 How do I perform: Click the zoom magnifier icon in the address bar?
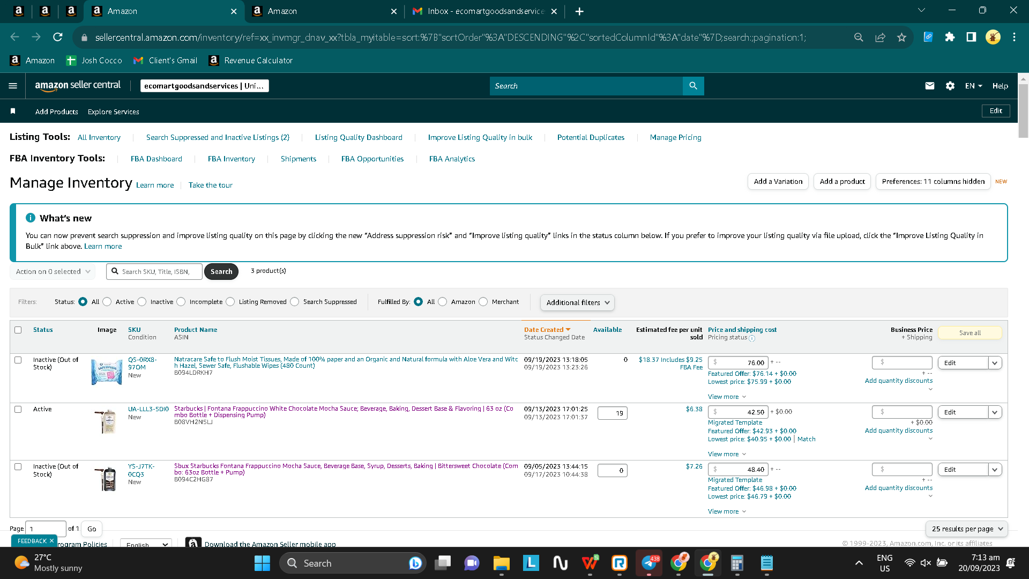(x=859, y=37)
